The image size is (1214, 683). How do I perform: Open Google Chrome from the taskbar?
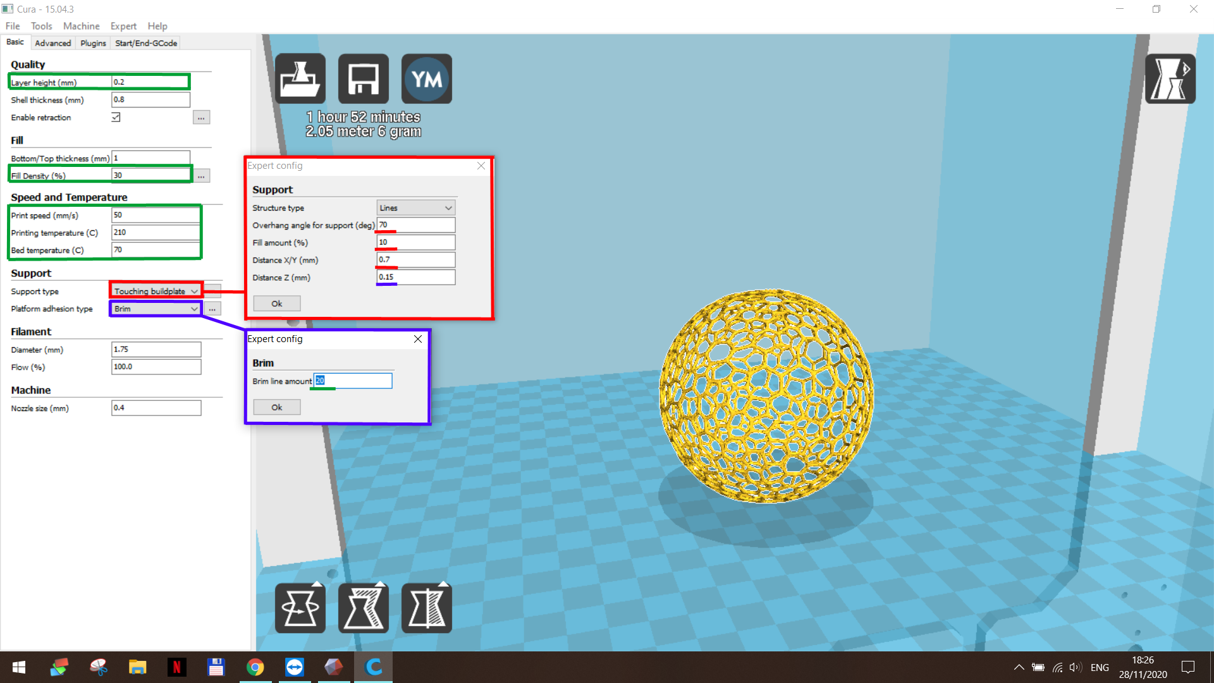(255, 667)
